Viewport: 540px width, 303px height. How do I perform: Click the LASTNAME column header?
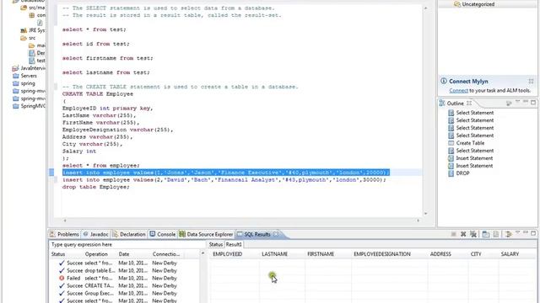click(274, 254)
